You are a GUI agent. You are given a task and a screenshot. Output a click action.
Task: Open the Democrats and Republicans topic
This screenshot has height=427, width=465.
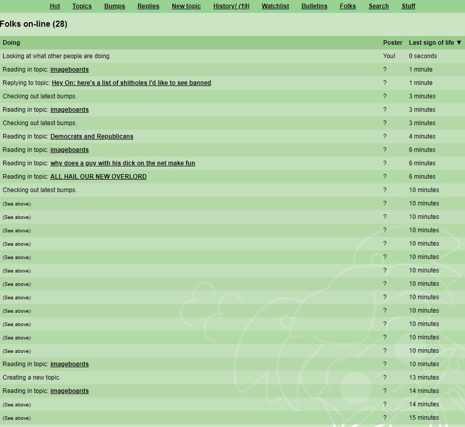tap(92, 136)
